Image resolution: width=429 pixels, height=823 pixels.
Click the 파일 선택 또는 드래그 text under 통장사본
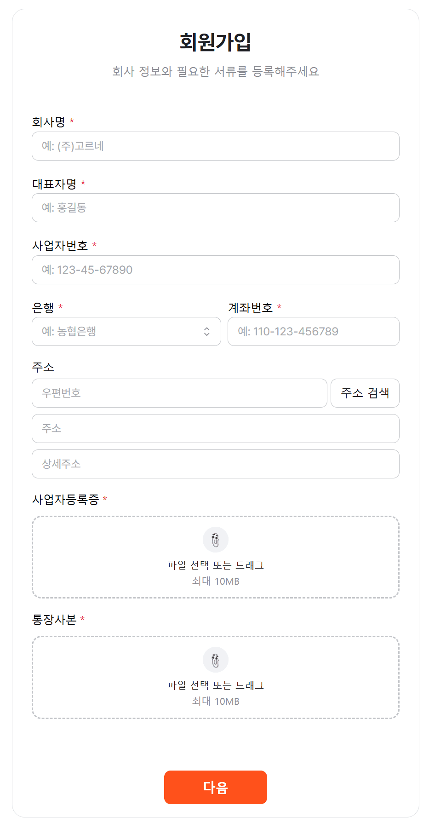pyautogui.click(x=215, y=686)
